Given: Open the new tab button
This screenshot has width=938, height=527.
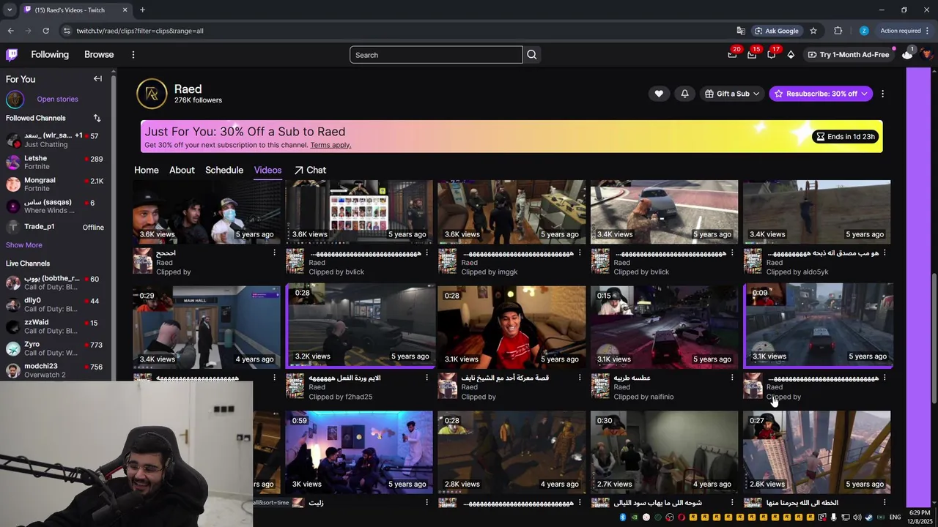Looking at the screenshot, I should [142, 10].
